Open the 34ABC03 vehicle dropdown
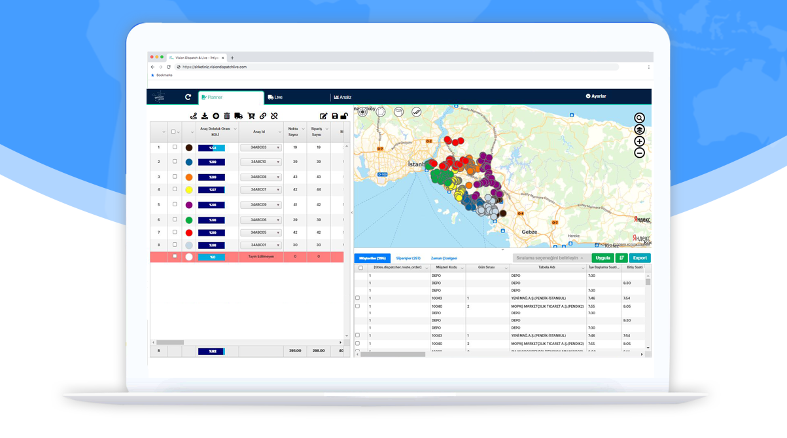The height and width of the screenshot is (438, 787). pos(261,147)
